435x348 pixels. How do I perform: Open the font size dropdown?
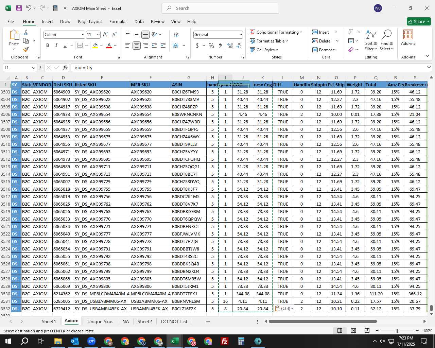click(98, 35)
